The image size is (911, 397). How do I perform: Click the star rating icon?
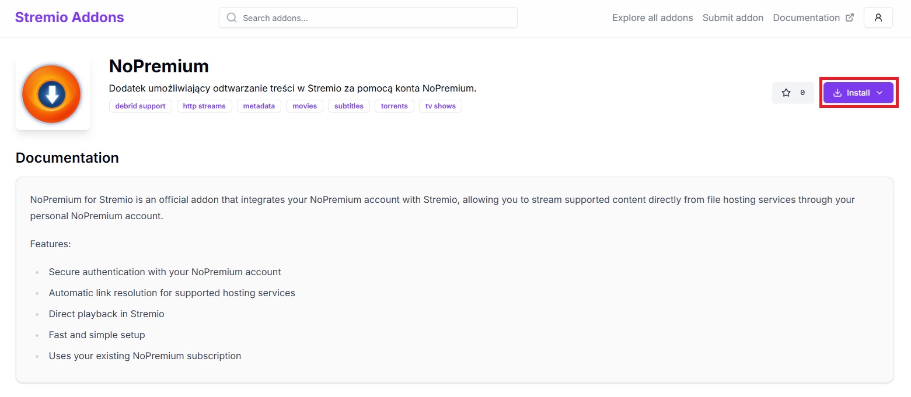click(x=786, y=93)
